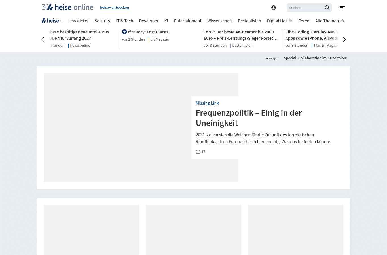Click the Frequenzpolitik article teaser text
Image resolution: width=387 pixels, height=255 pixels.
click(263, 138)
